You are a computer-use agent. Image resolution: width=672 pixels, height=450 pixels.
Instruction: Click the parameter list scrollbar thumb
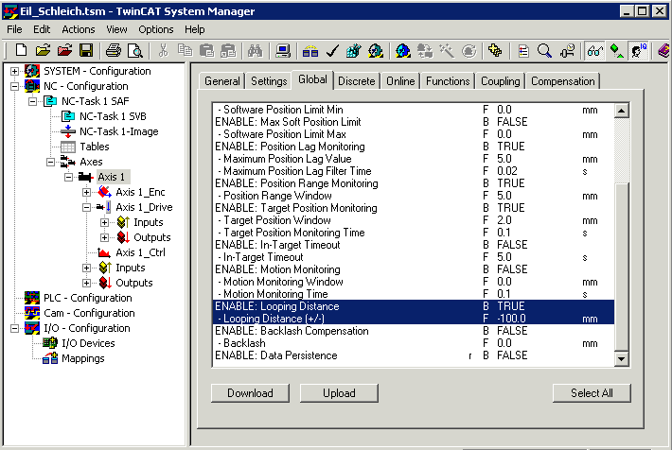(x=622, y=267)
